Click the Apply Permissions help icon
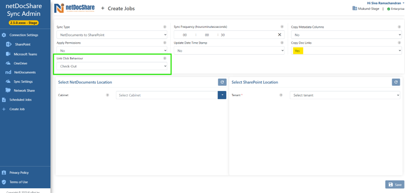 pos(165,43)
